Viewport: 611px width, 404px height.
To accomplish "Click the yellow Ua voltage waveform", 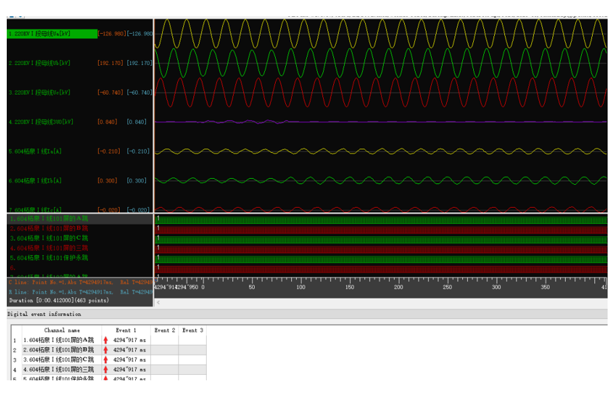I will pos(381,34).
